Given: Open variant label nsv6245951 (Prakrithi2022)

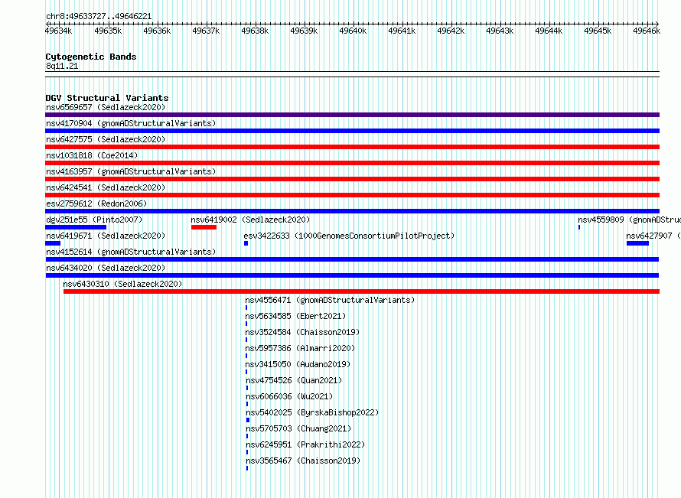Looking at the screenshot, I should pyautogui.click(x=305, y=444).
